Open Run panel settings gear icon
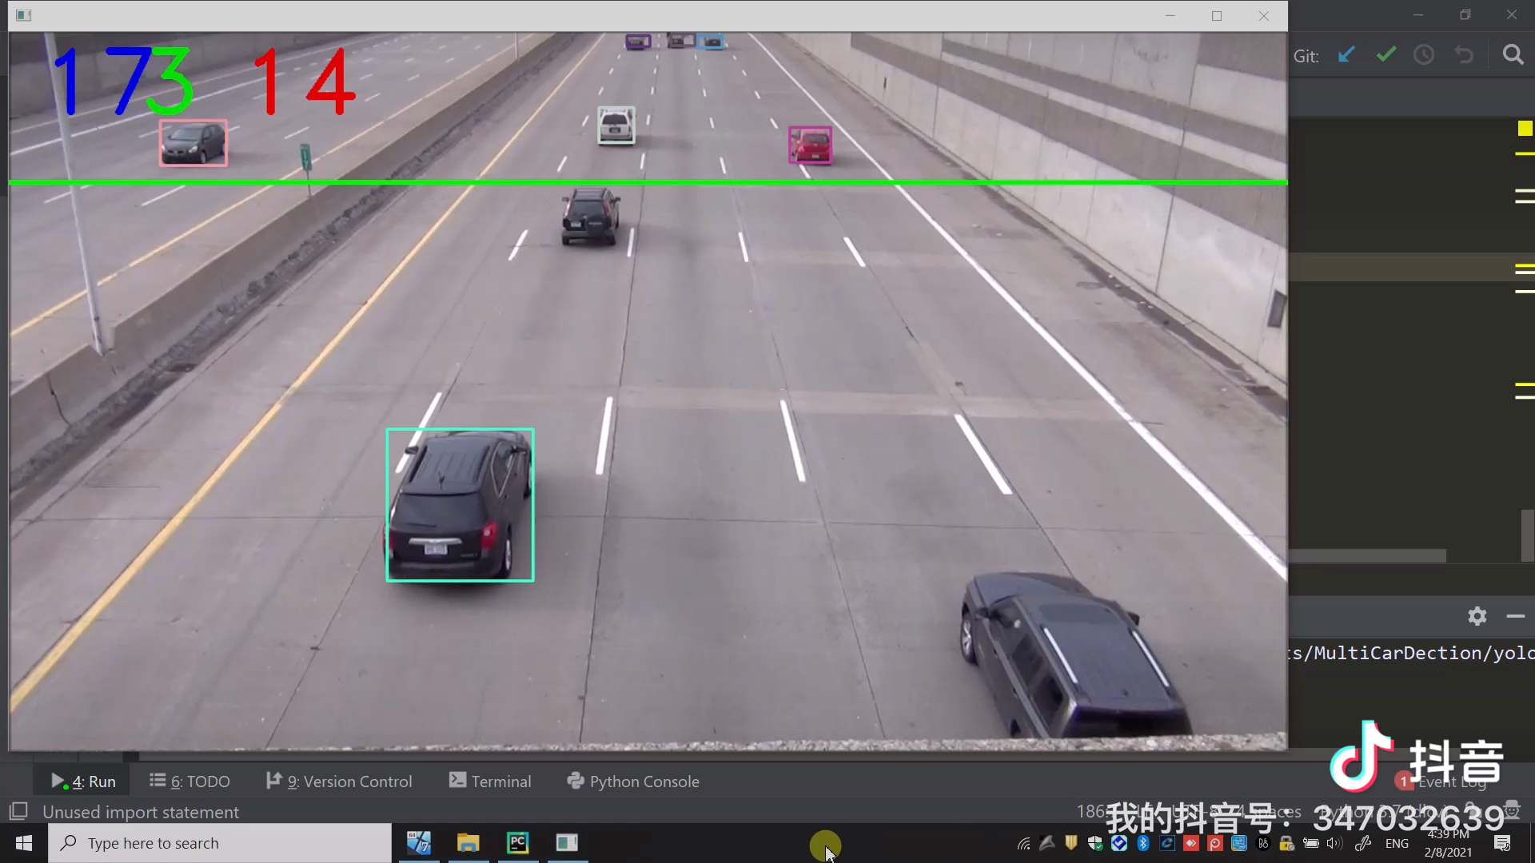Viewport: 1535px width, 863px height. coord(1477,616)
